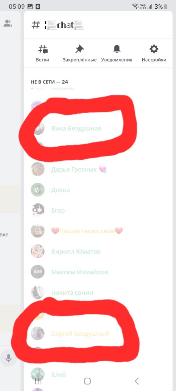176x391 pixels.
Task: Open Настройки gear icon
Action: 154,49
